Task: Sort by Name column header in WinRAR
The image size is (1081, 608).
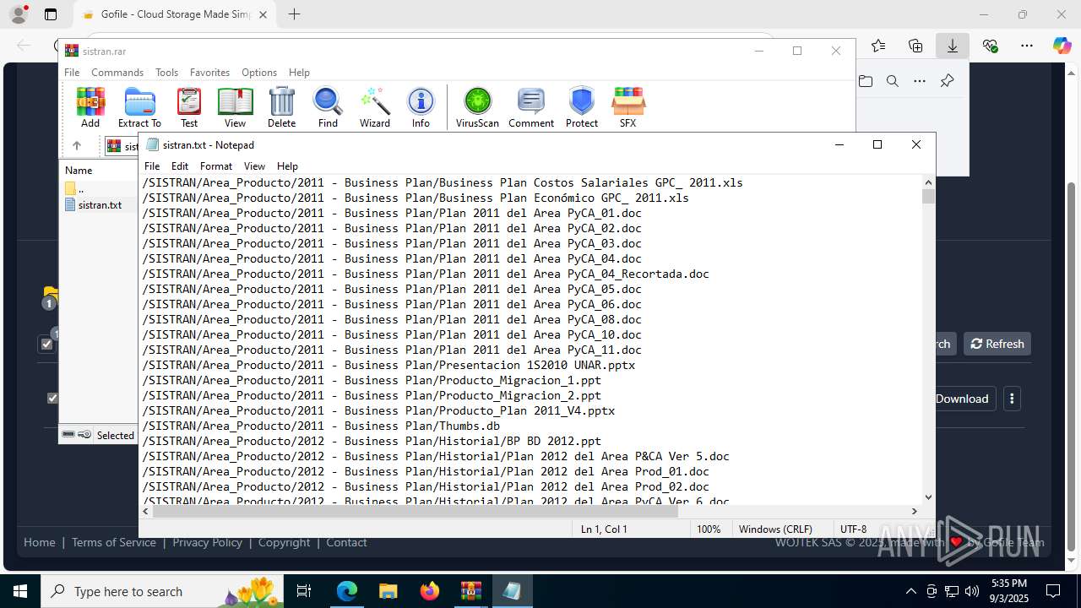Action: pyautogui.click(x=79, y=171)
